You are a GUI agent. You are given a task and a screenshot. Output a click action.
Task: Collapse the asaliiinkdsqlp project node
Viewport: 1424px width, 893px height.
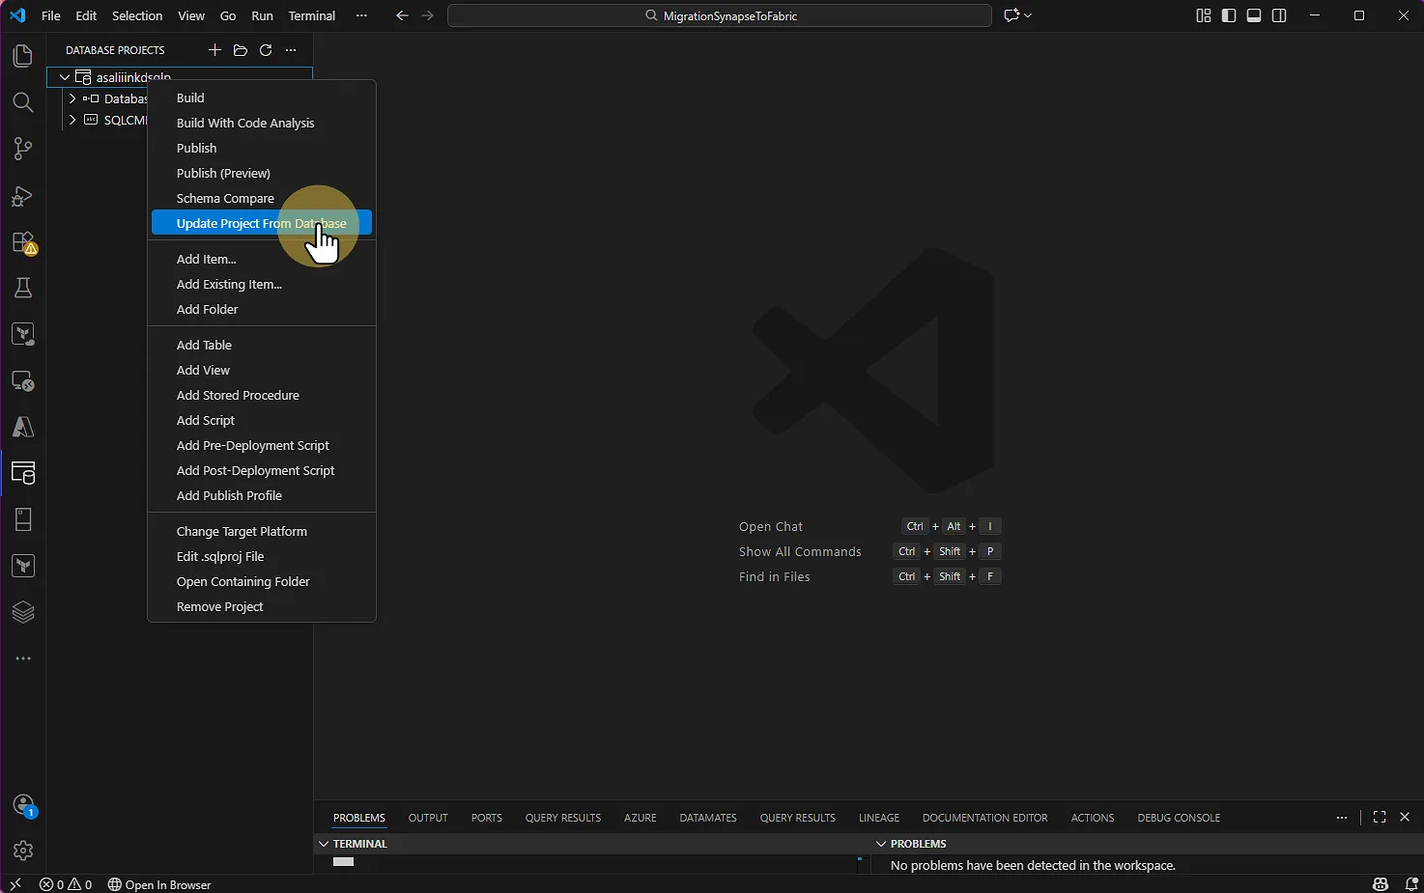pos(65,77)
